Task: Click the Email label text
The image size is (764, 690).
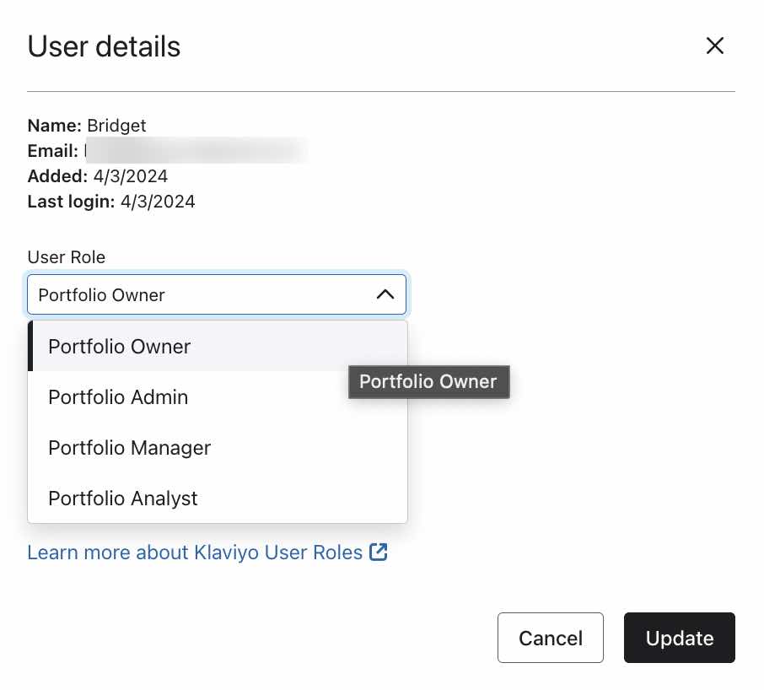Action: [52, 151]
